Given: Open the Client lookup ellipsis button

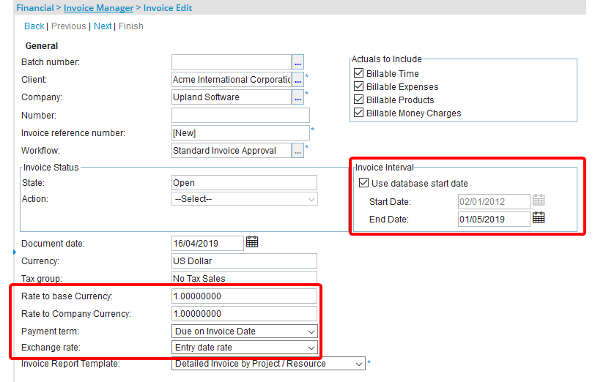Looking at the screenshot, I should [297, 79].
